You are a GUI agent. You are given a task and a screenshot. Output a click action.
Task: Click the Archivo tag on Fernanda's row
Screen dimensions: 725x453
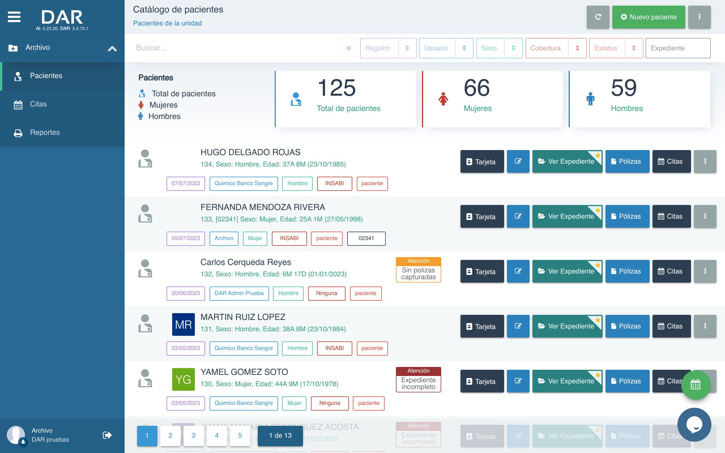tap(224, 238)
